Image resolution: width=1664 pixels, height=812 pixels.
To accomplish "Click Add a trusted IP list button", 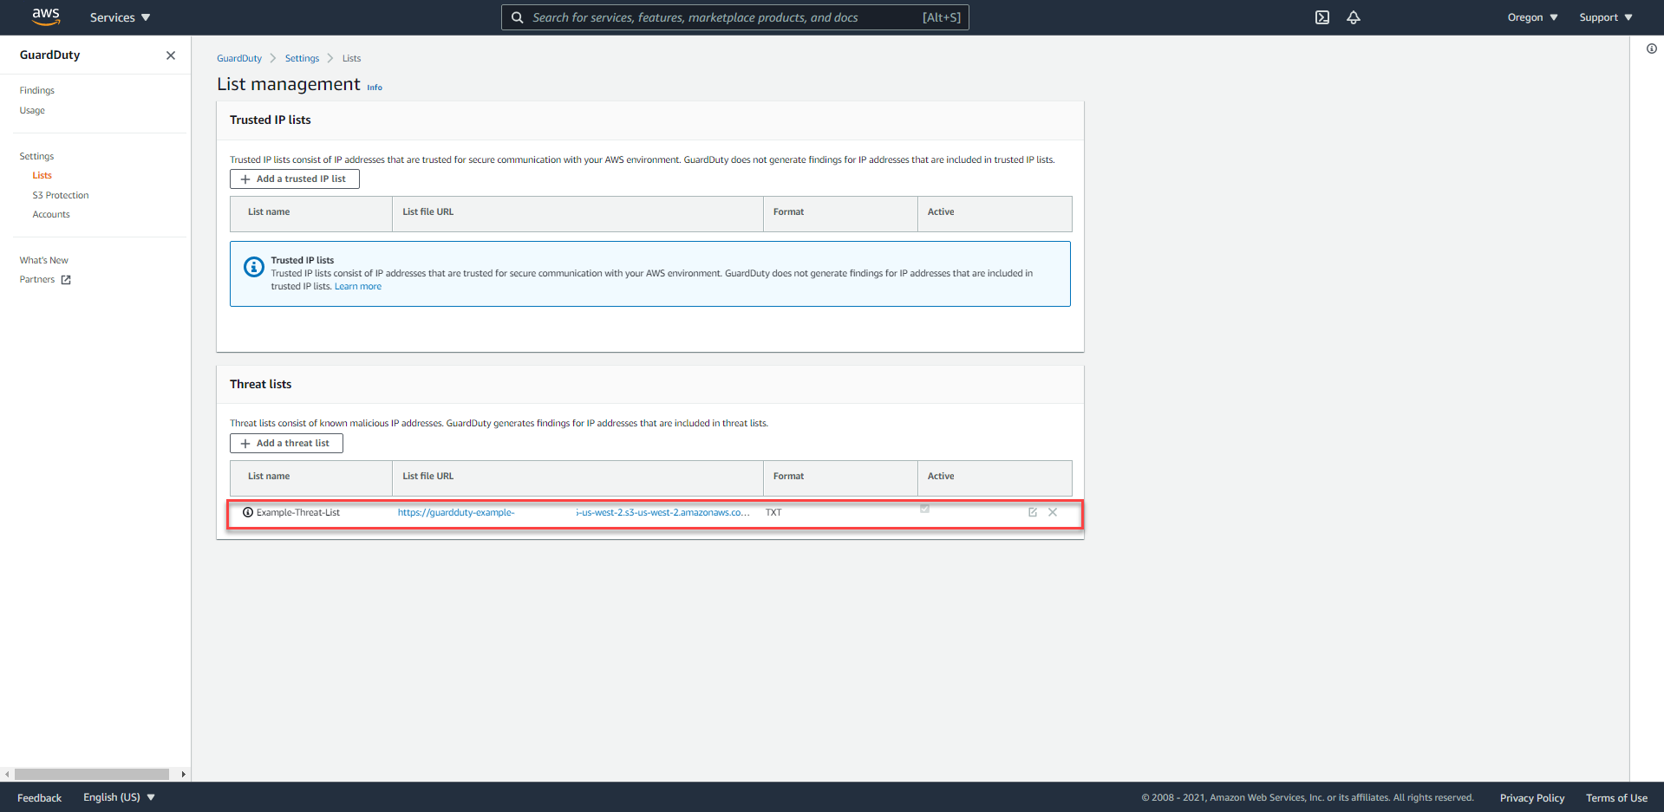I will 295,179.
